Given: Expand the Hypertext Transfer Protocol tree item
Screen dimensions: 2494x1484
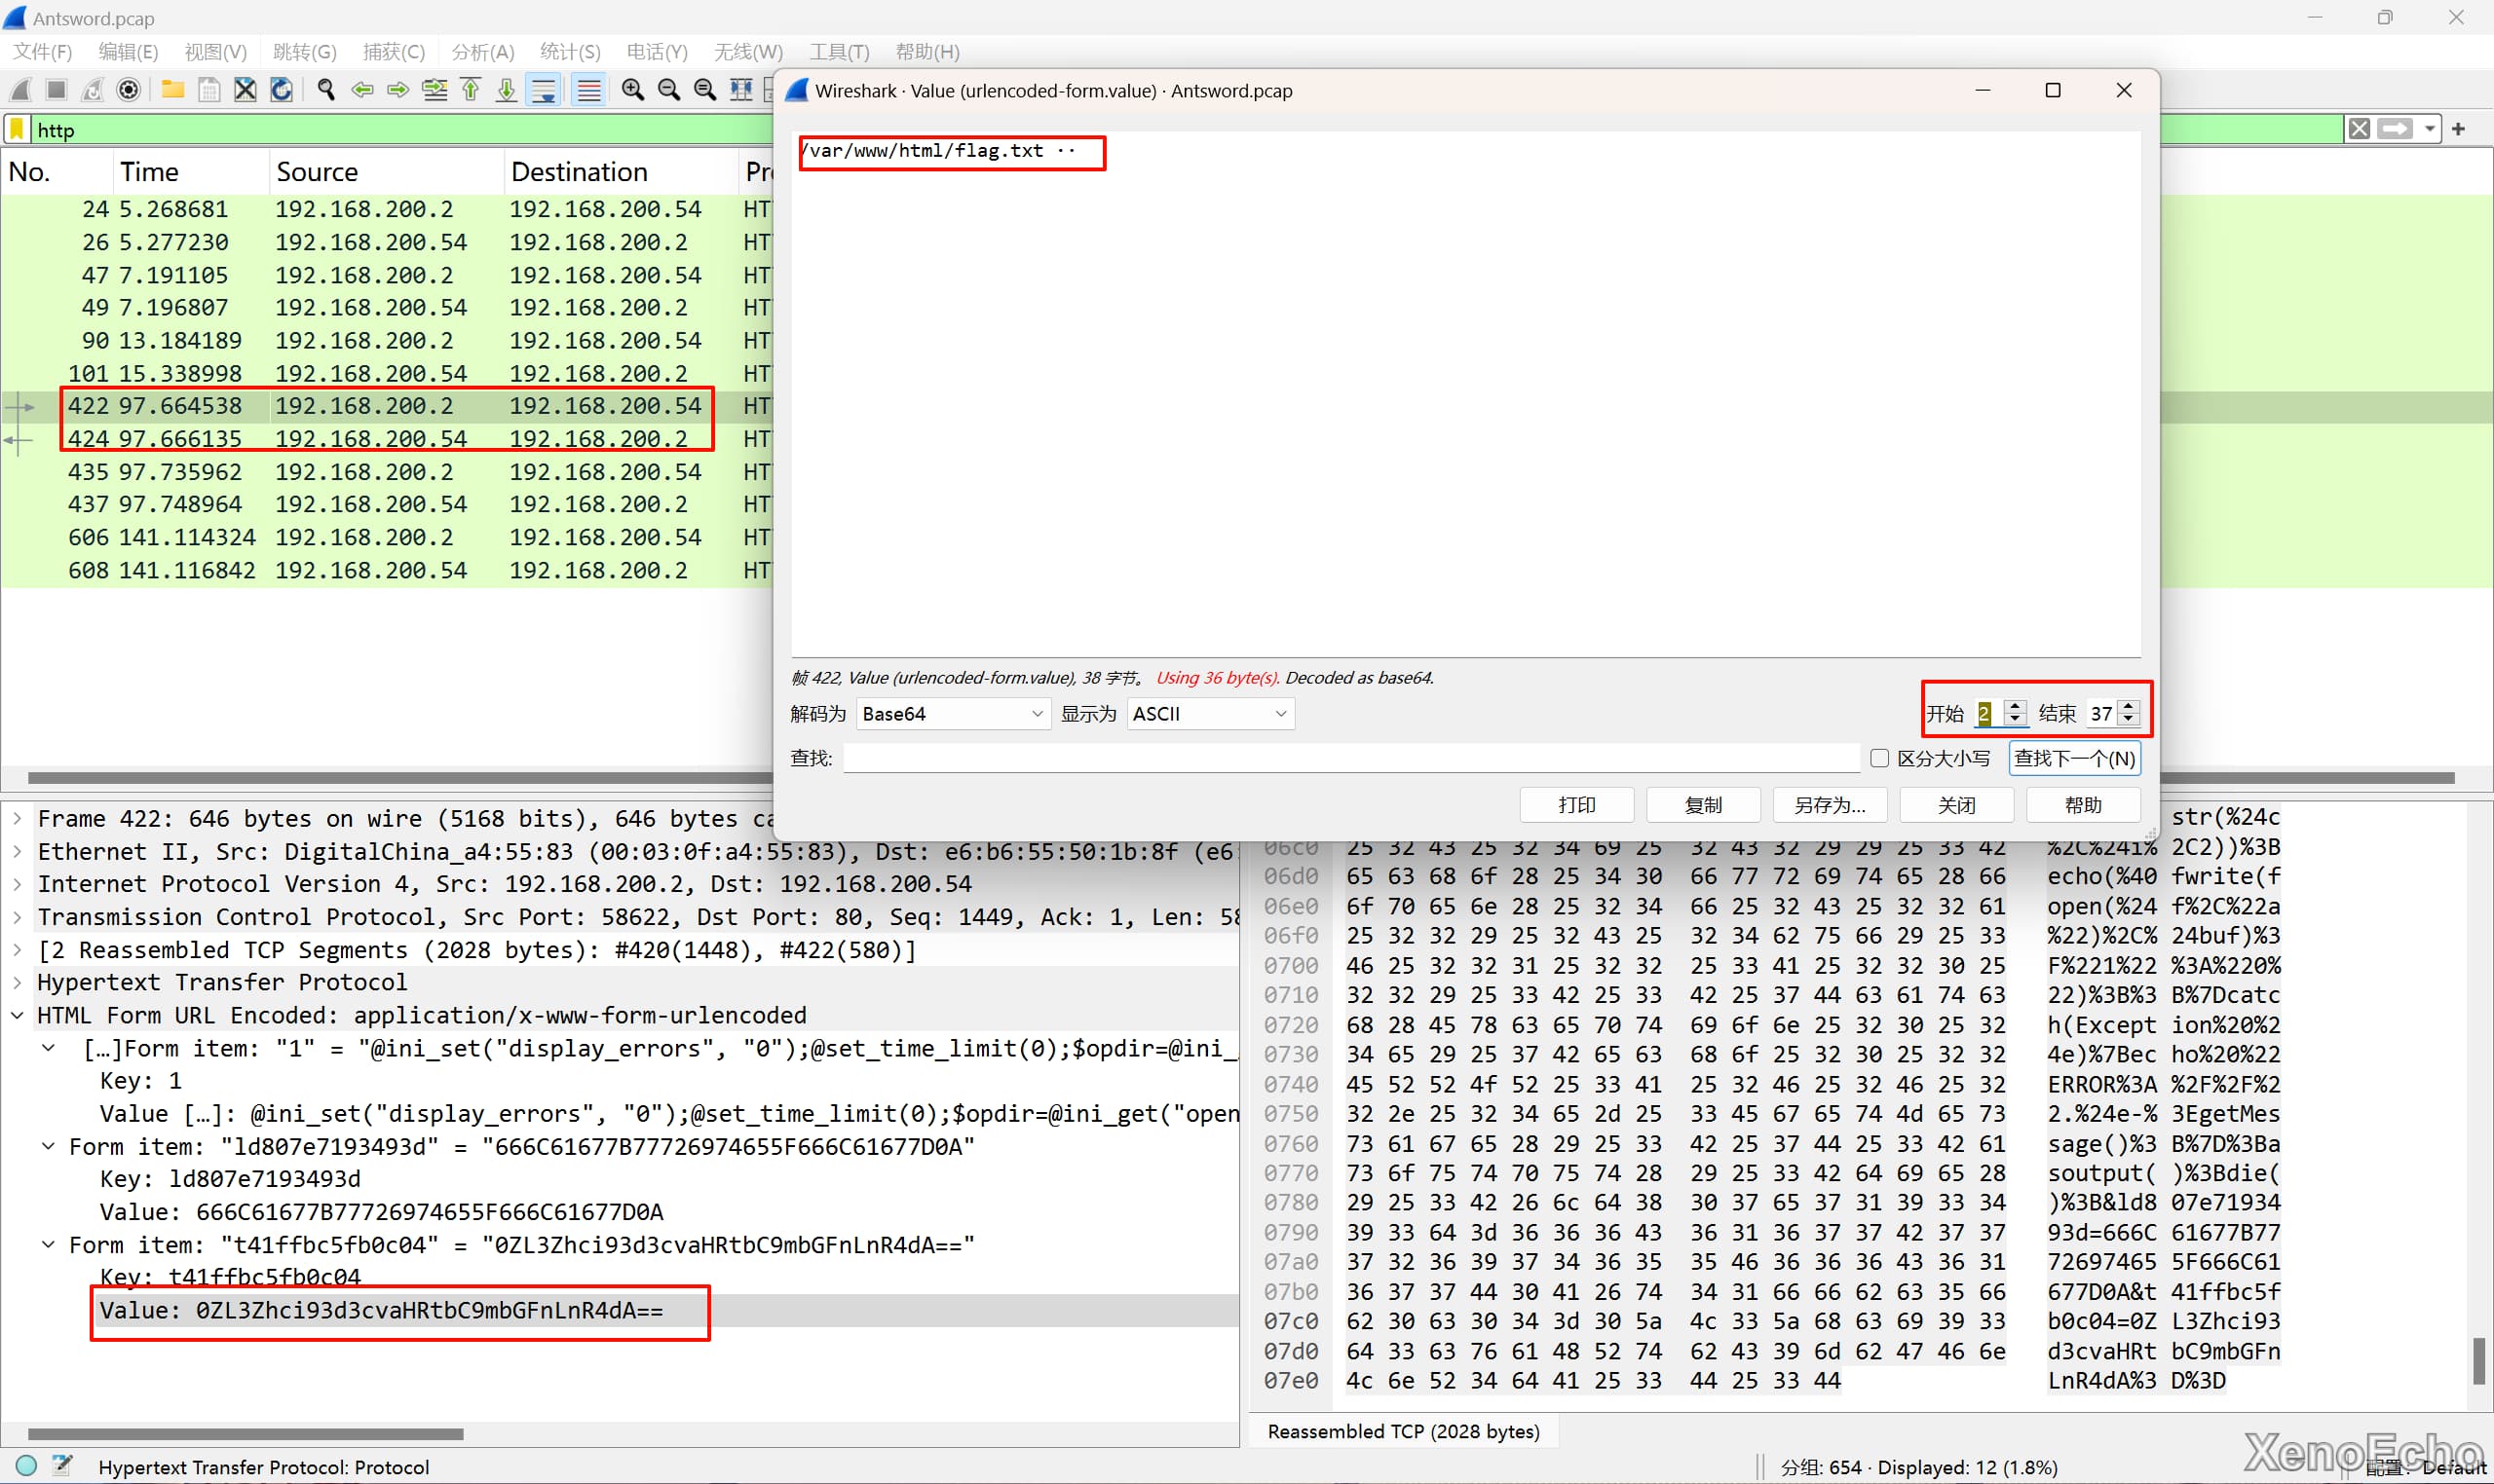Looking at the screenshot, I should click(17, 982).
